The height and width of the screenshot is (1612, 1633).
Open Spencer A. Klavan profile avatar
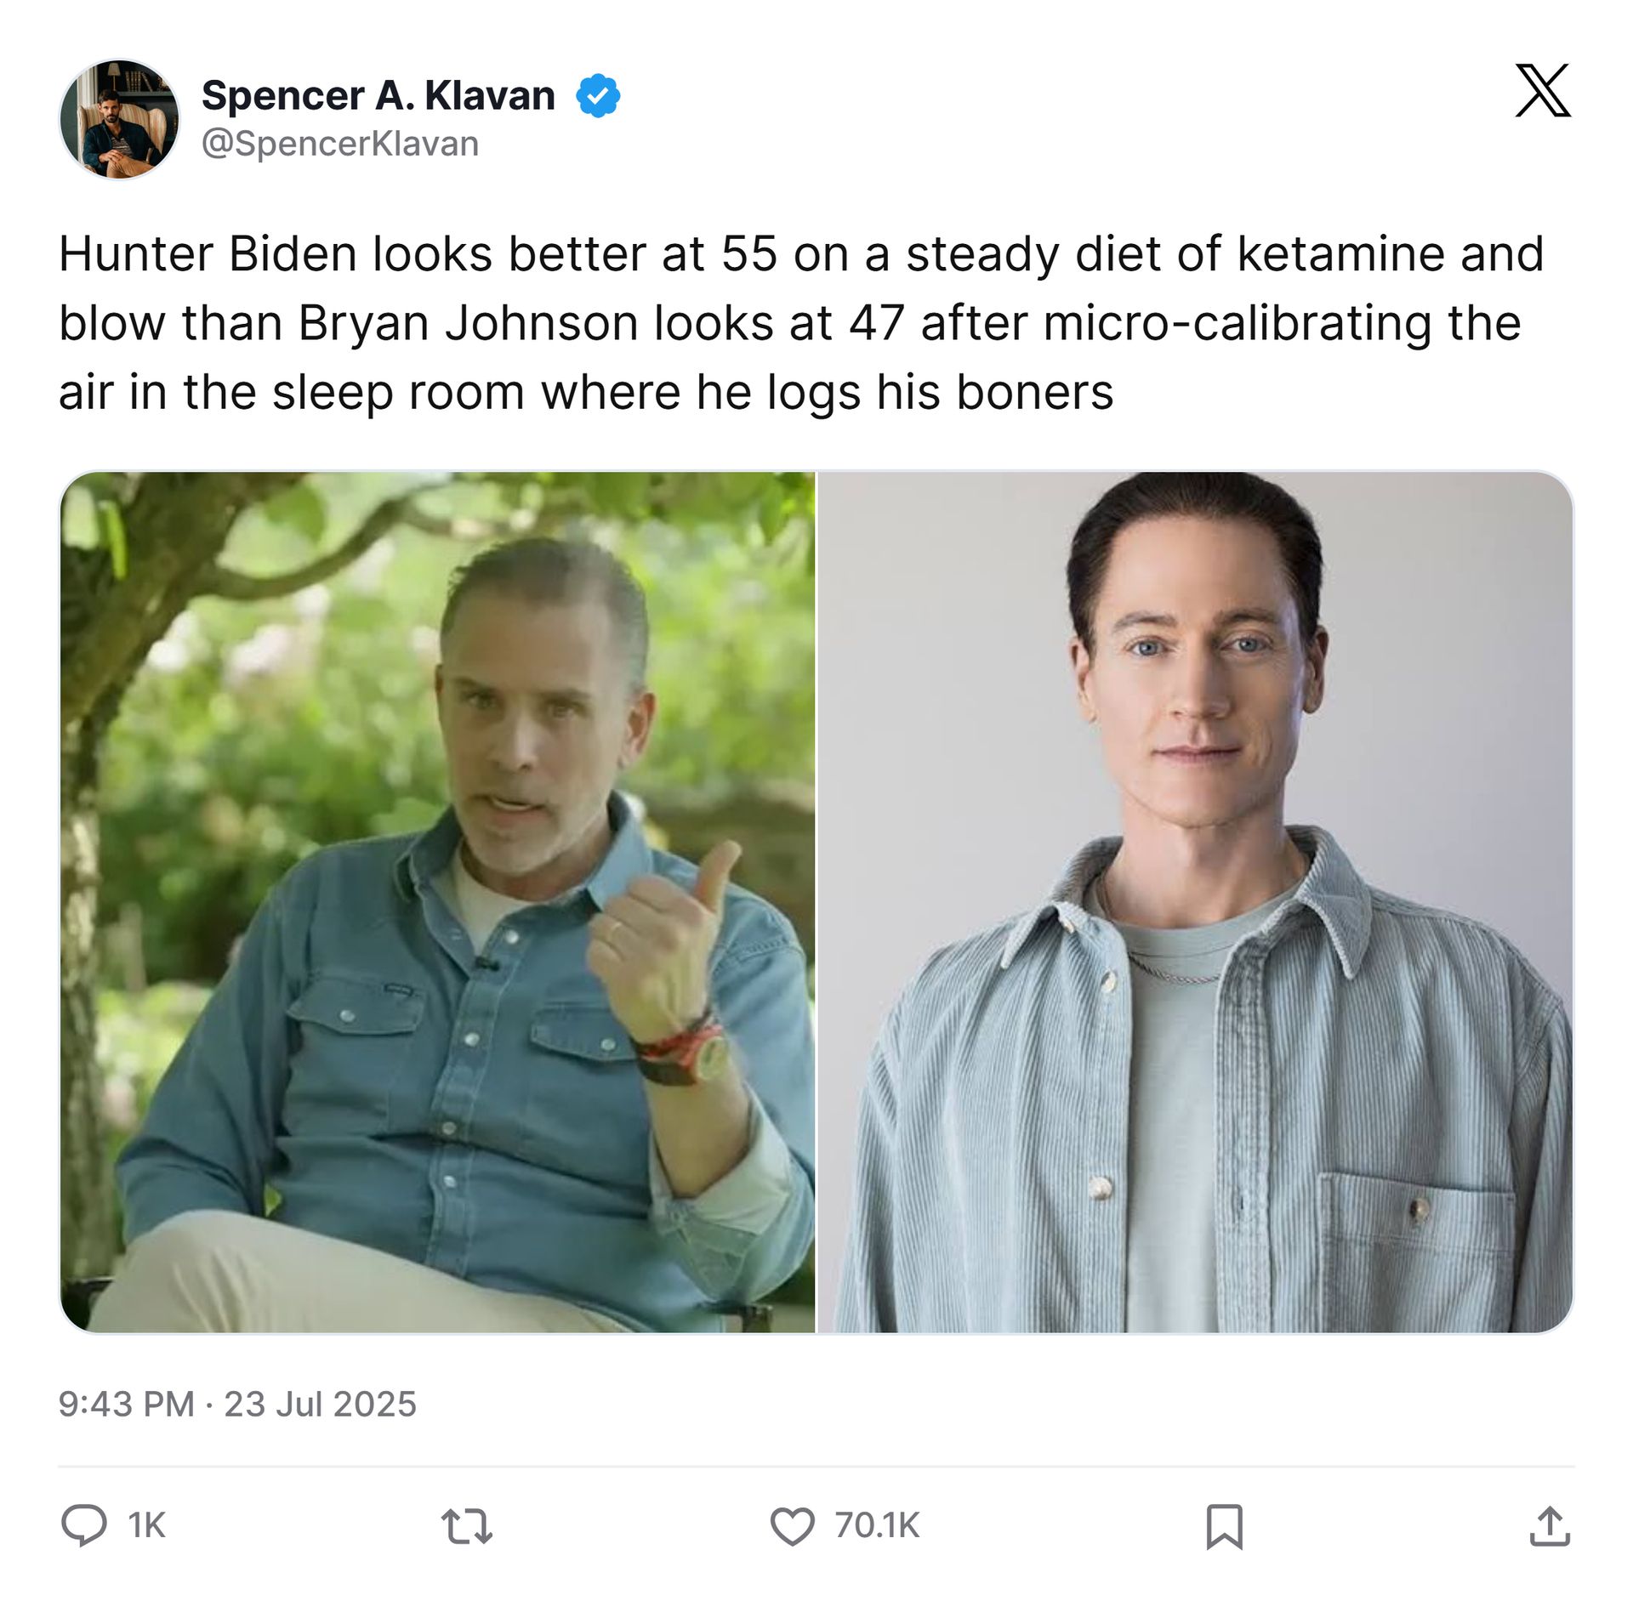(x=119, y=119)
